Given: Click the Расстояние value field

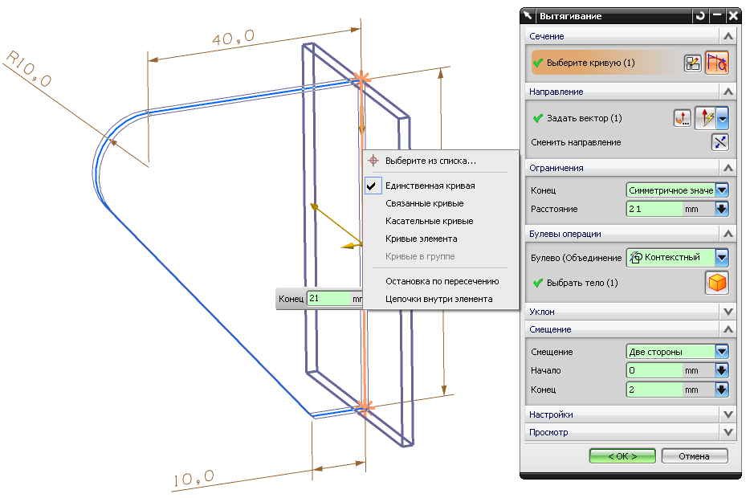Looking at the screenshot, I should pyautogui.click(x=654, y=209).
